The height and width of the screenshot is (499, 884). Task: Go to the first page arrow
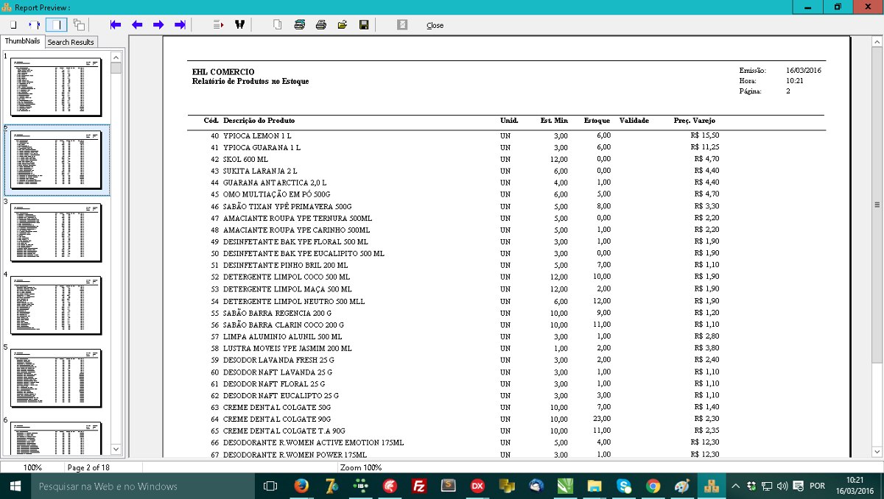tap(115, 25)
